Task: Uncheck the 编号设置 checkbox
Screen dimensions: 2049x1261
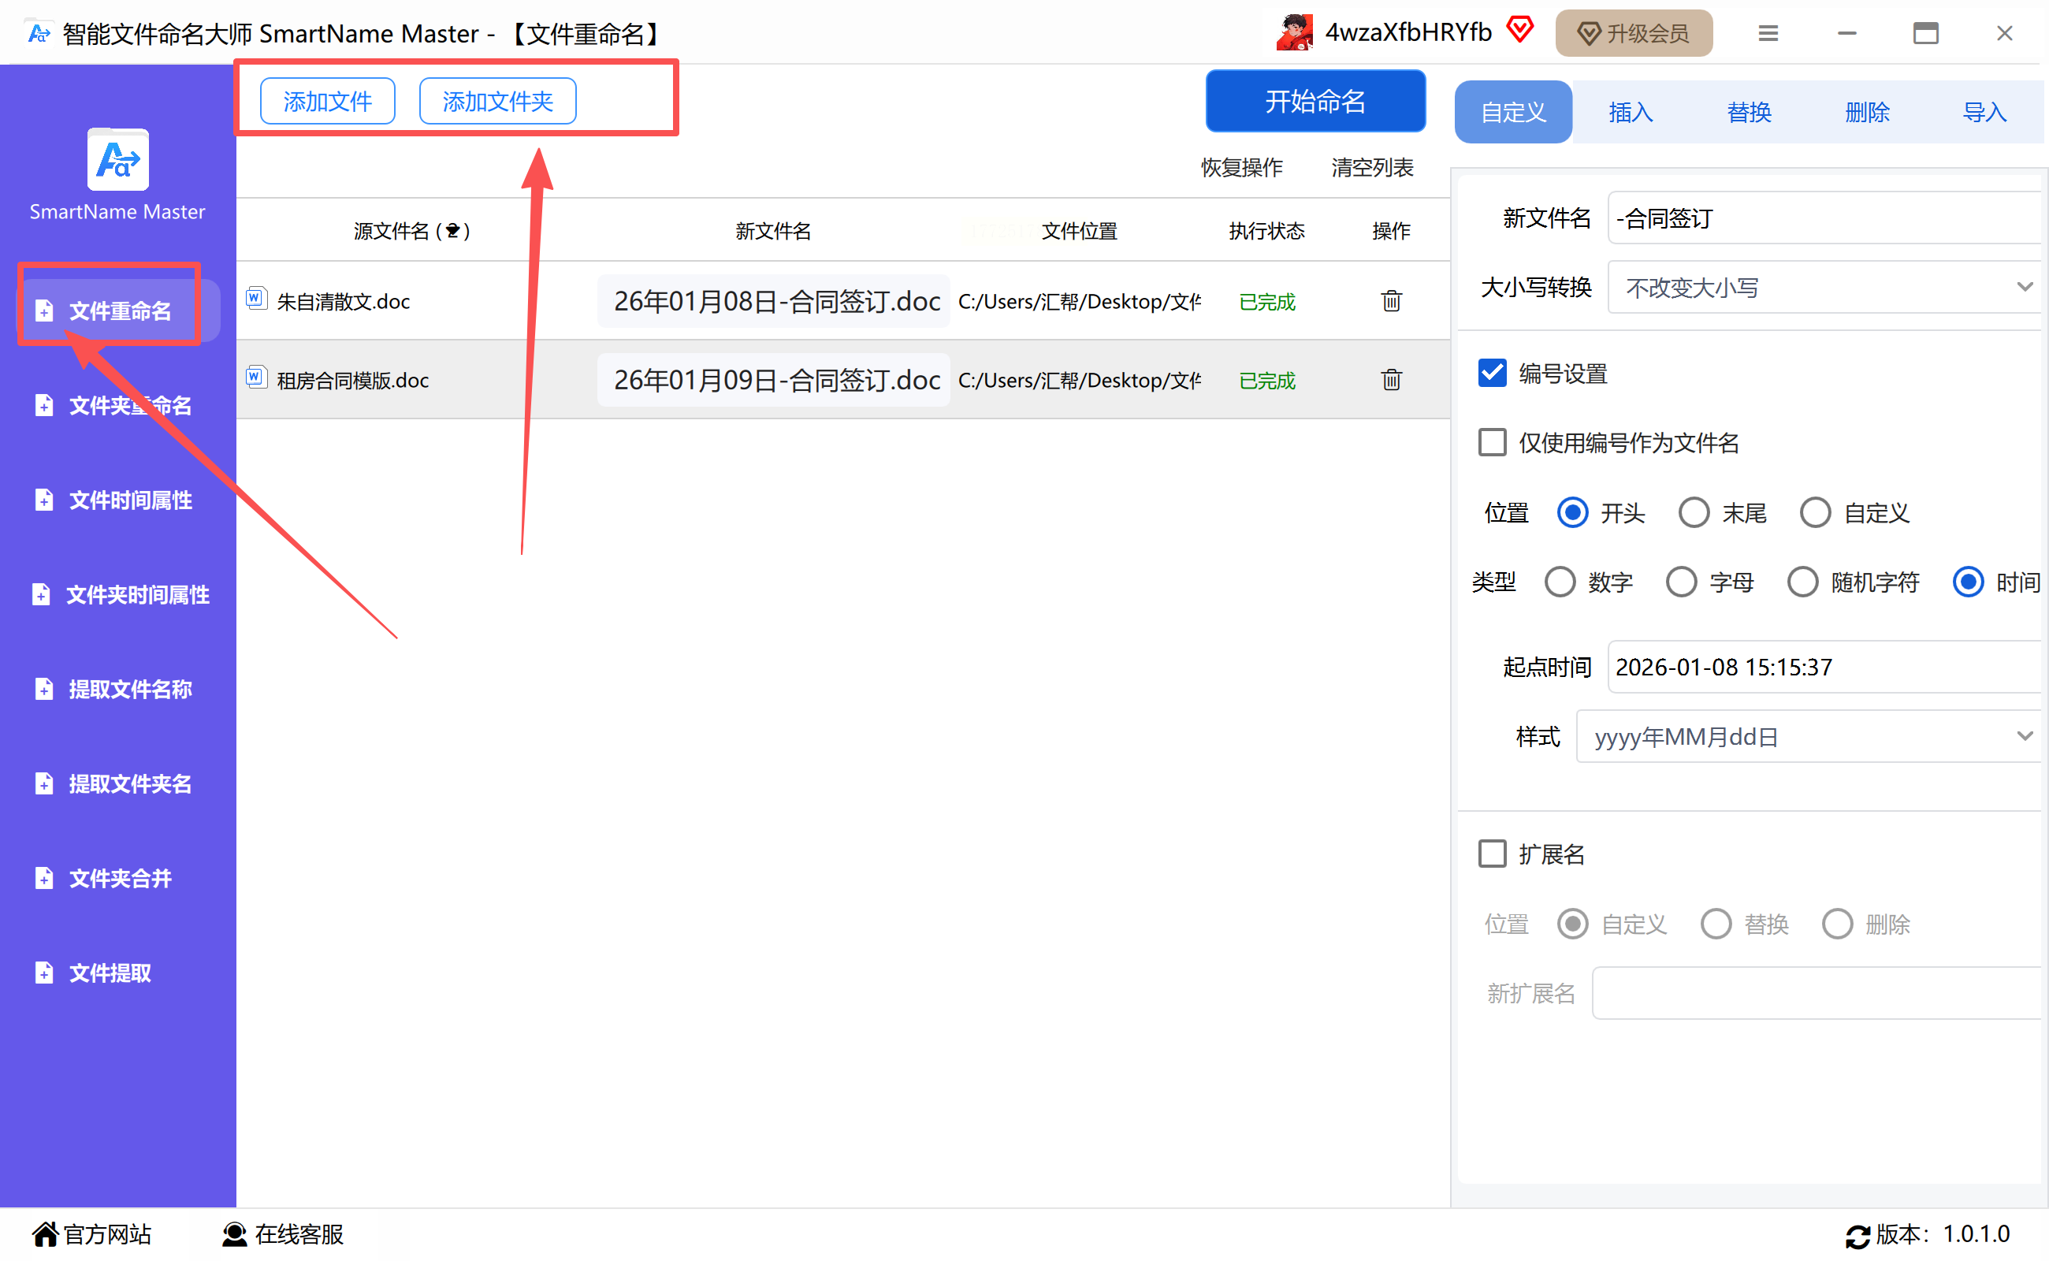Action: pos(1492,373)
